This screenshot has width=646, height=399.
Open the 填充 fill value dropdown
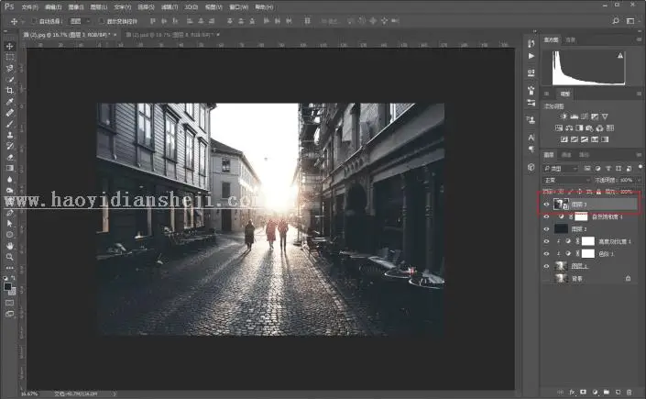[639, 192]
